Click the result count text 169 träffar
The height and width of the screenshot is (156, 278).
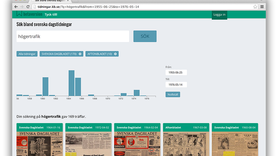pyautogui.click(x=77, y=117)
